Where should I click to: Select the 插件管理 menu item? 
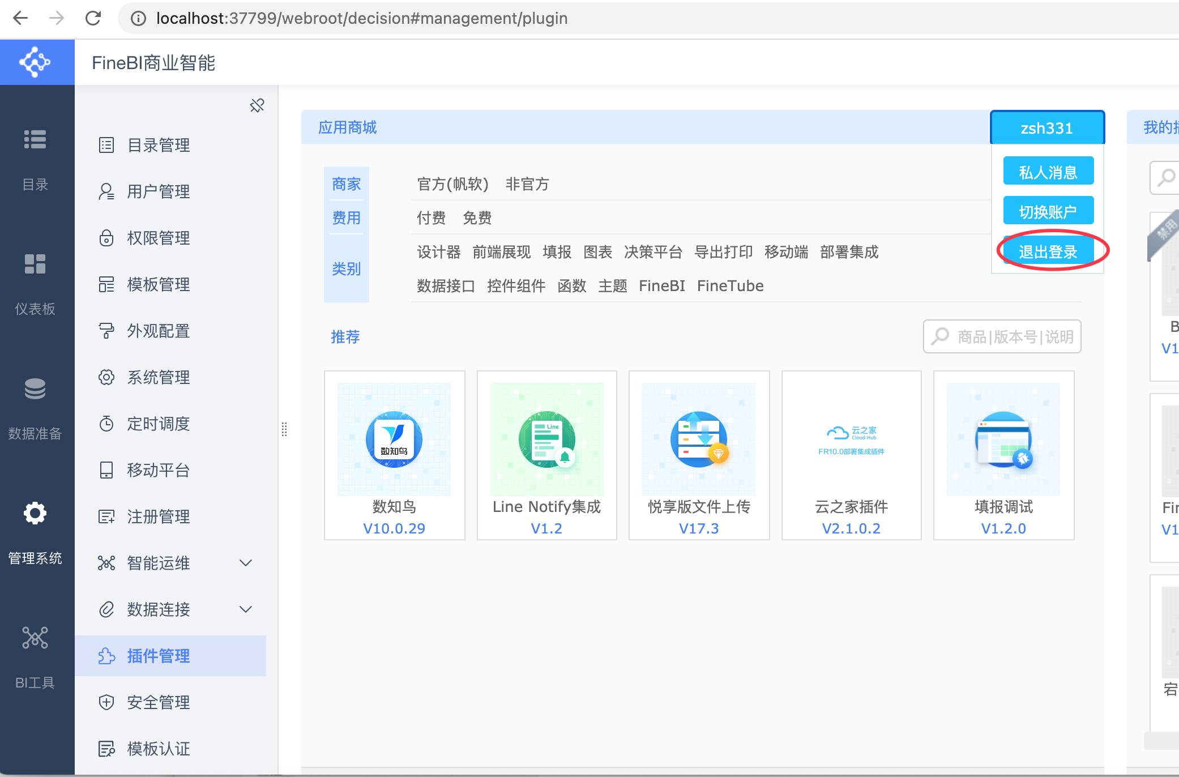(170, 656)
